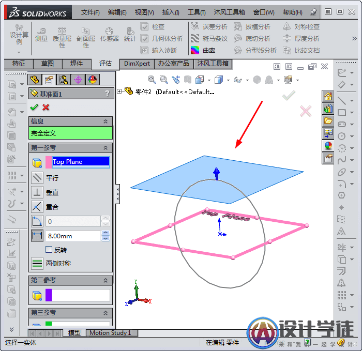362x351 pixels.
Task: Open 剖面属性 section properties
Action: (86, 37)
